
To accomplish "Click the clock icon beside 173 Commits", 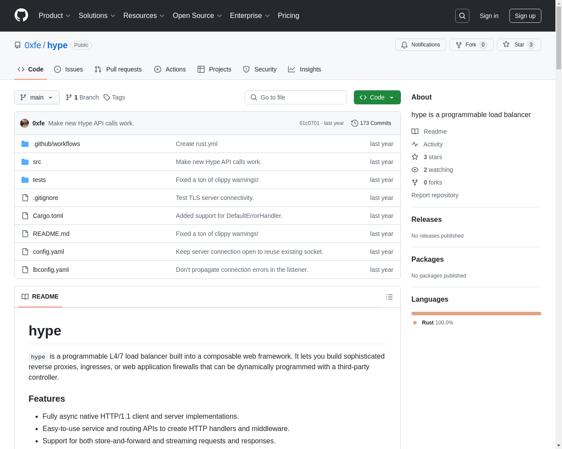I will 355,123.
